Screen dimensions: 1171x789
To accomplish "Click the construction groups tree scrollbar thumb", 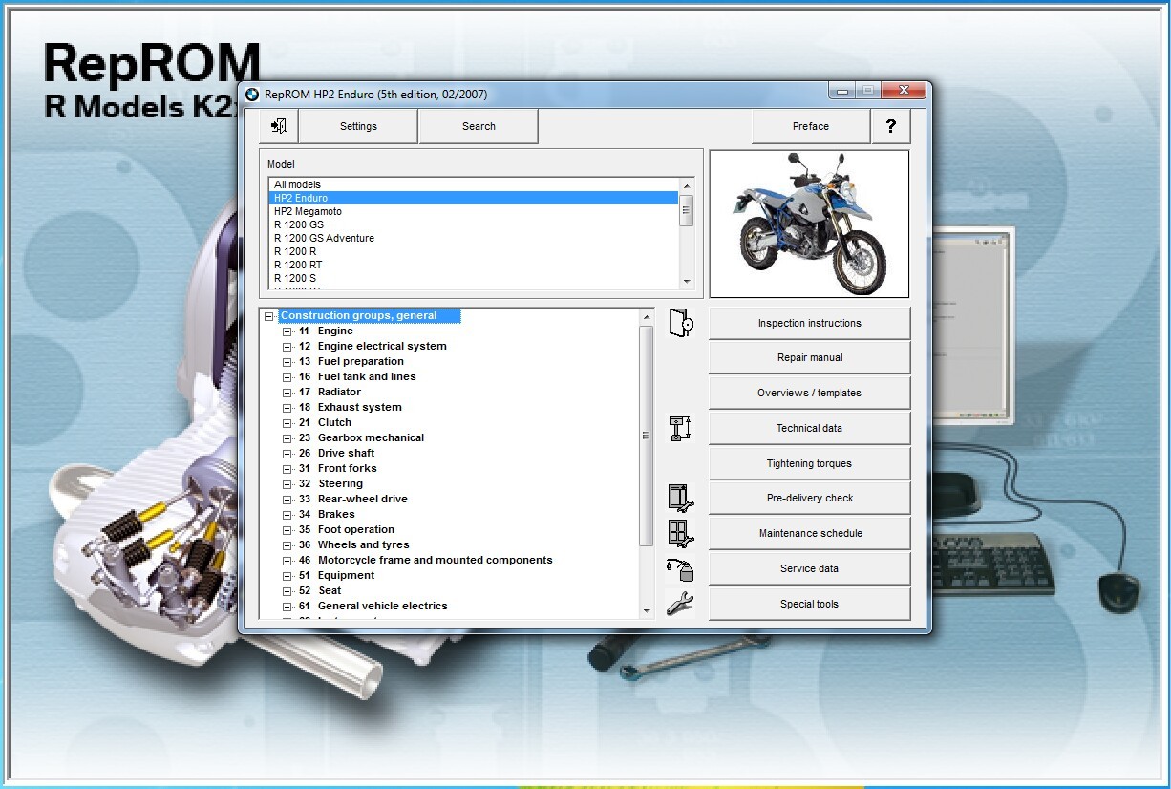I will tap(647, 436).
